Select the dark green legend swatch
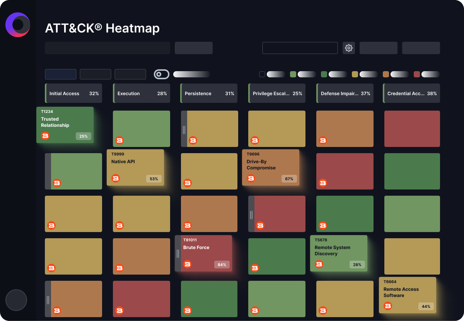This screenshot has height=321, width=464. coord(324,74)
